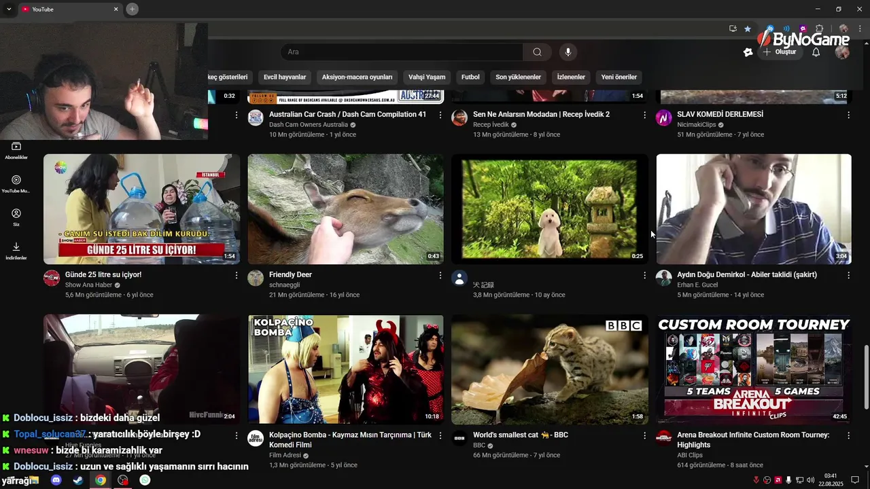The height and width of the screenshot is (489, 870).
Task: Visit Dash Cam Owners Australia channel
Action: (308, 125)
